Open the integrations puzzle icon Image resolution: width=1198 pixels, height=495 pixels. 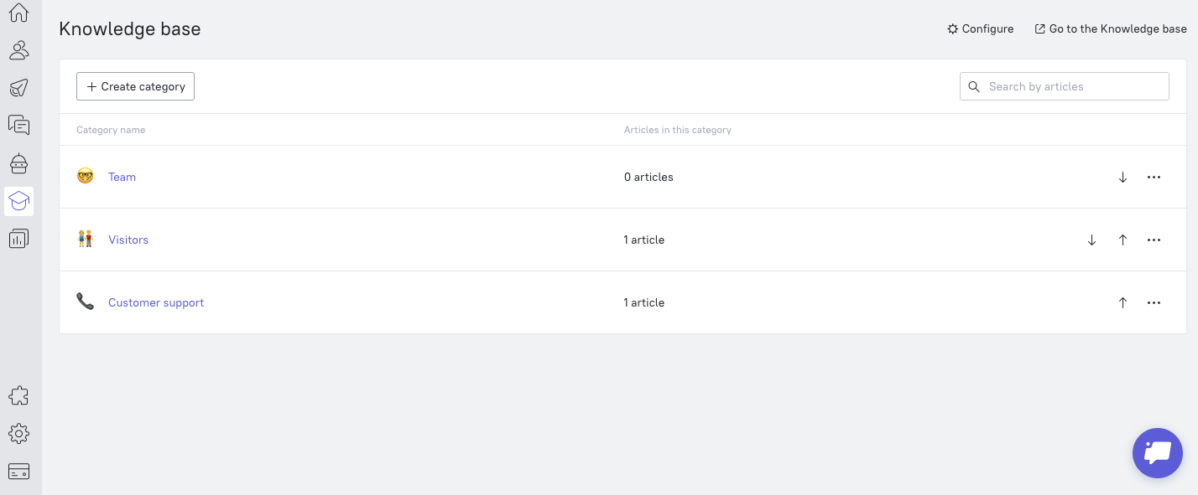coord(18,395)
